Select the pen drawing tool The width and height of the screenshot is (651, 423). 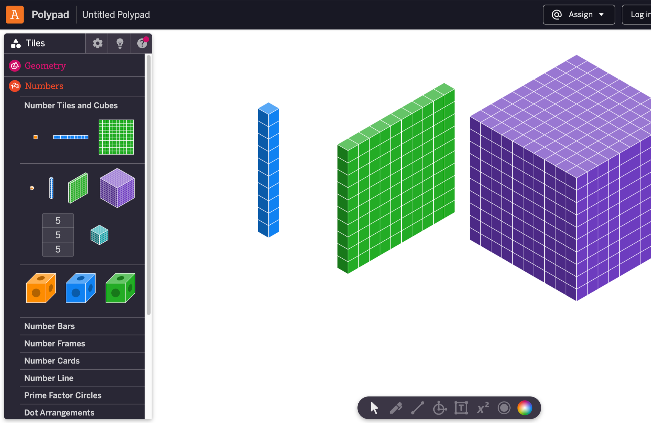(396, 408)
